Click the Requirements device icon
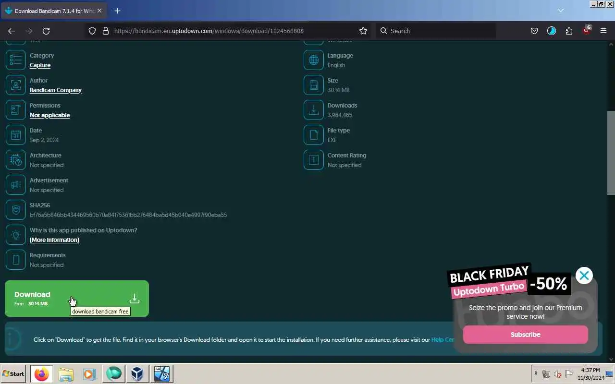The height and width of the screenshot is (384, 615). [15, 260]
